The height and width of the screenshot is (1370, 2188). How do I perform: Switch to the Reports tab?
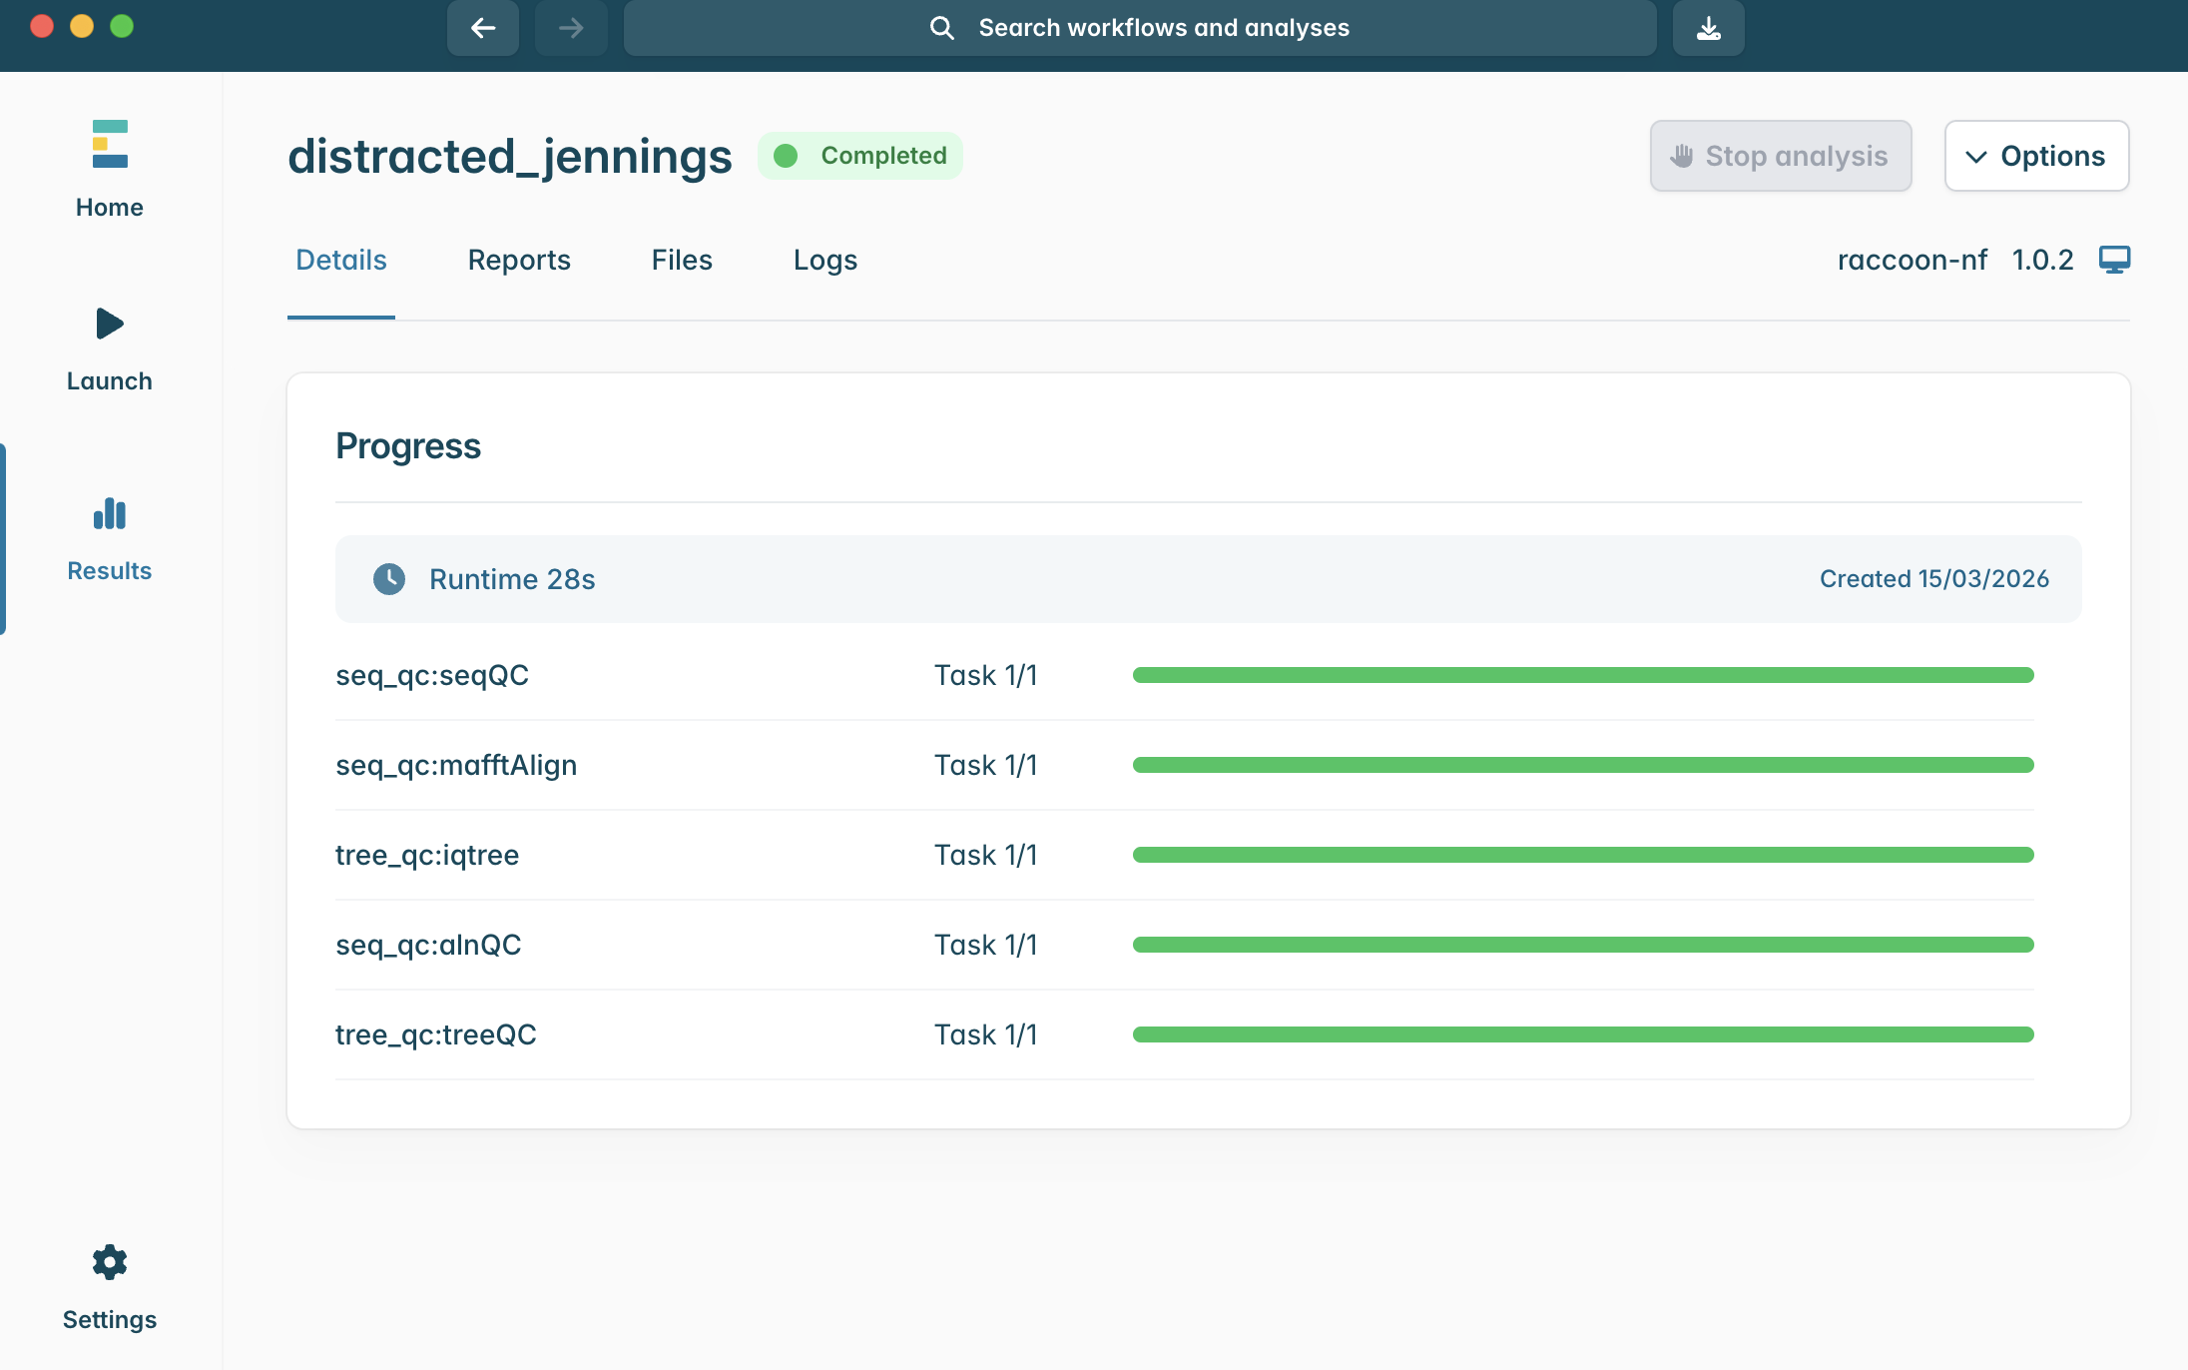click(519, 260)
